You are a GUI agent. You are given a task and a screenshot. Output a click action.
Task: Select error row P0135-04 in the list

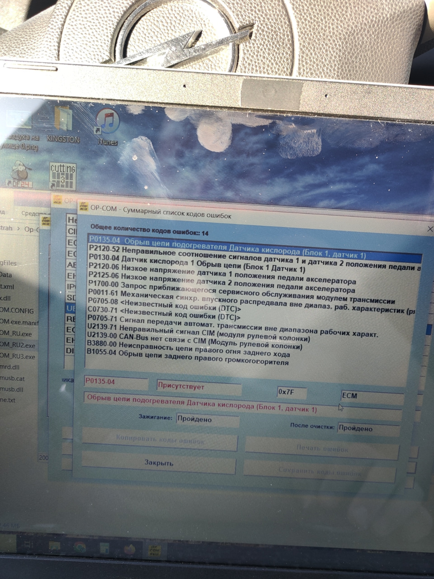point(254,248)
